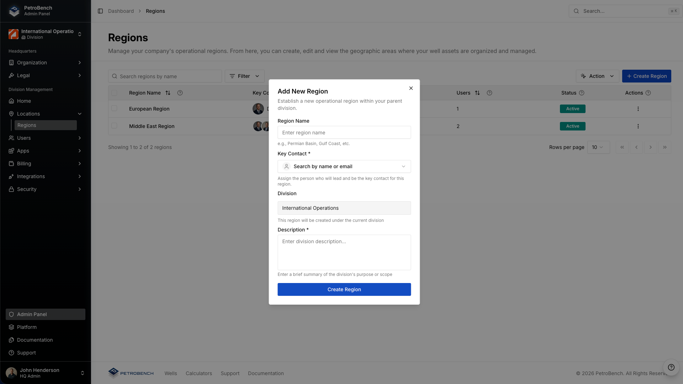
Task: Open Documentation from the sidebar
Action: point(46,340)
